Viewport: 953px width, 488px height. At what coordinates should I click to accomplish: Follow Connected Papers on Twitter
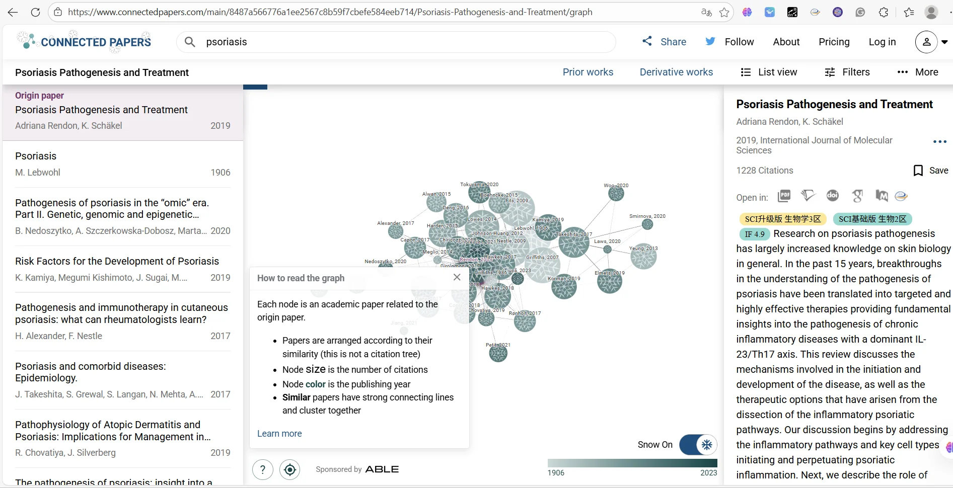[x=729, y=42]
